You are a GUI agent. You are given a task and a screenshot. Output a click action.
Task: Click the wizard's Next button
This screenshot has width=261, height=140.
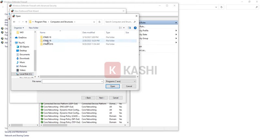[101, 98]
